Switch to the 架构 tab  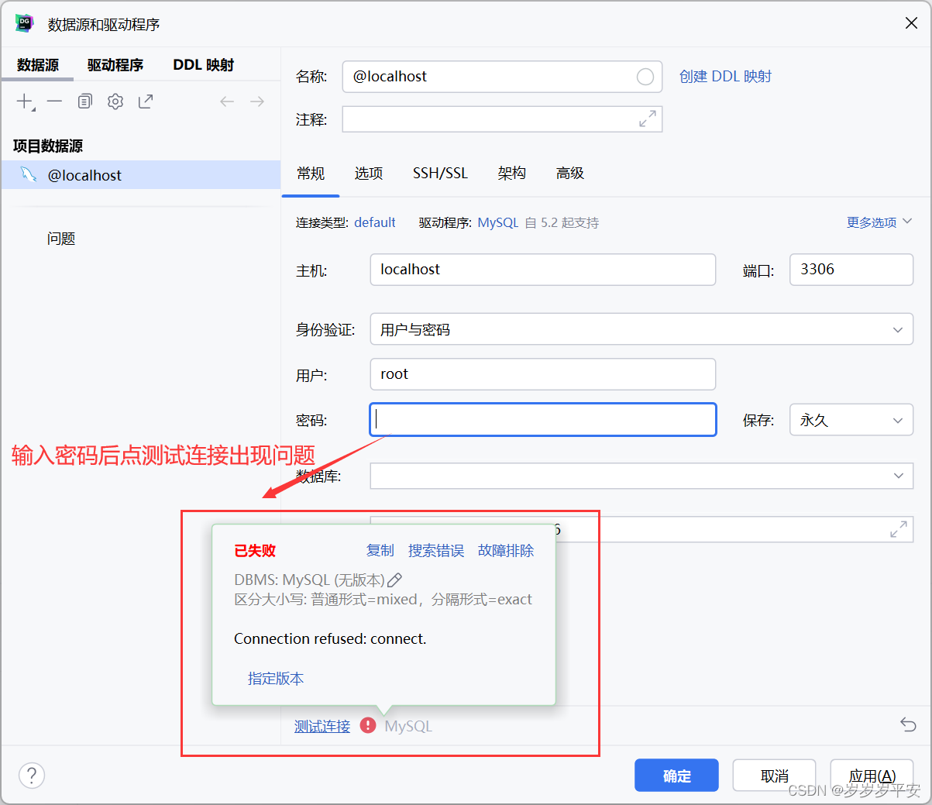[x=512, y=174]
